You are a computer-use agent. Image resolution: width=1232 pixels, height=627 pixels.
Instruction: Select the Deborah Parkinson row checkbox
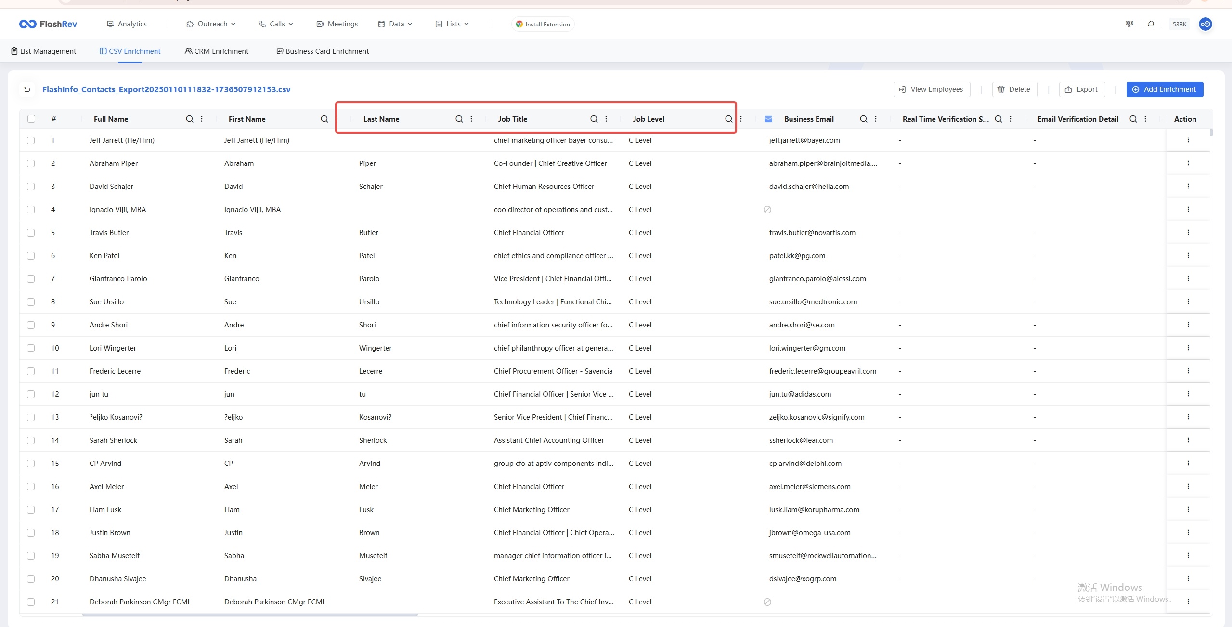pyautogui.click(x=31, y=602)
